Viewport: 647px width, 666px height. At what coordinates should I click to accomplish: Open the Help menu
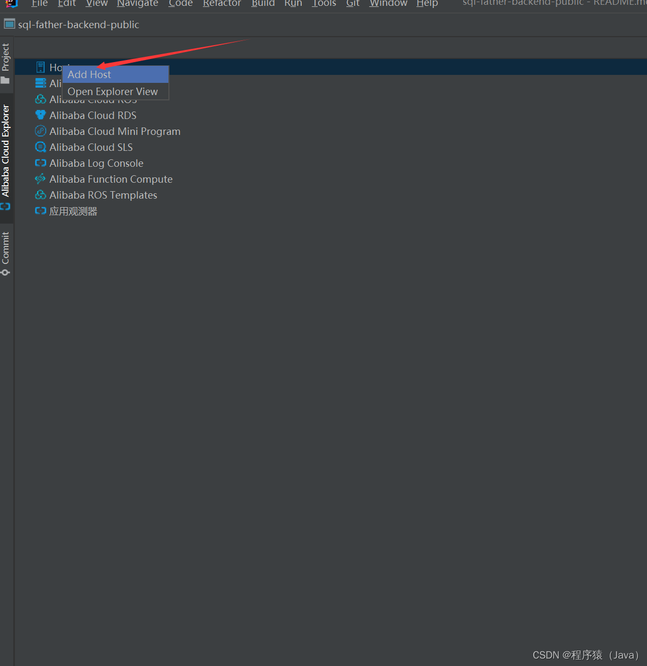tap(427, 3)
